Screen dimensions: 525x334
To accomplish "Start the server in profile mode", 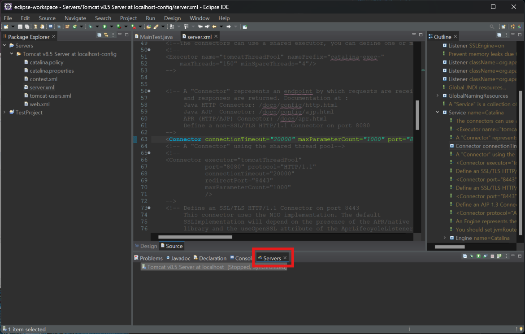I will (x=485, y=256).
